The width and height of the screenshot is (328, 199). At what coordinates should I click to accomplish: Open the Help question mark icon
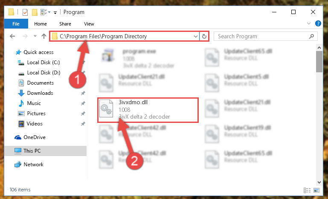(x=318, y=23)
